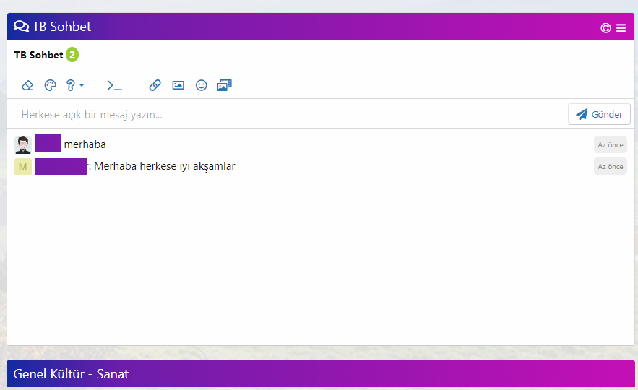Open the help question mark dropdown

75,85
